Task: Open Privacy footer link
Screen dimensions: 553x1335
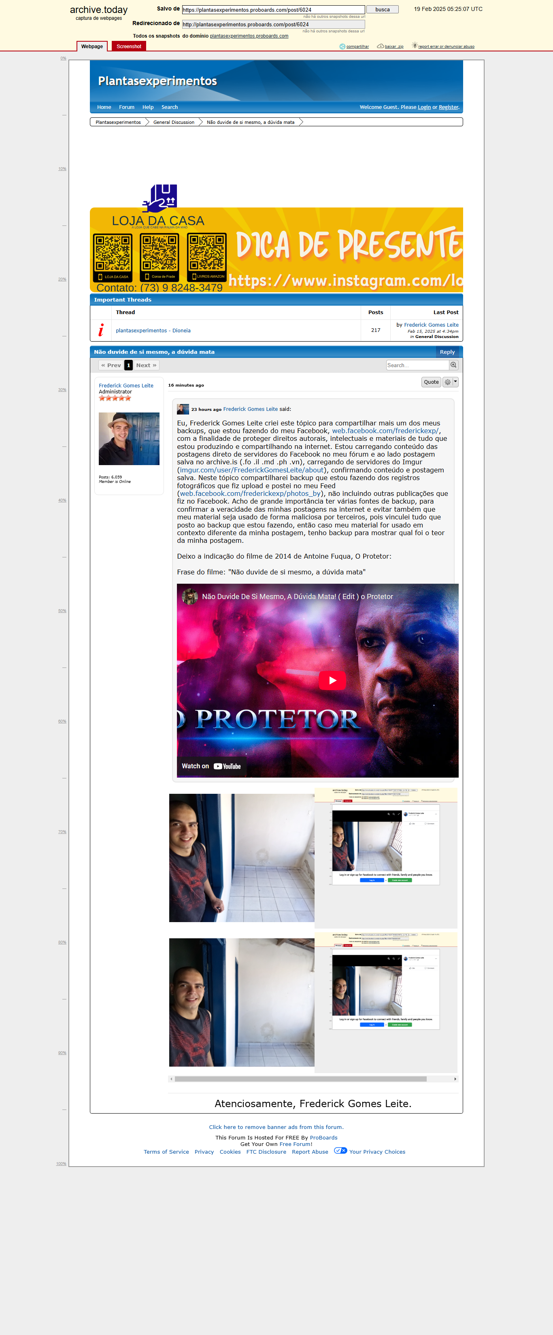Action: tap(204, 1152)
